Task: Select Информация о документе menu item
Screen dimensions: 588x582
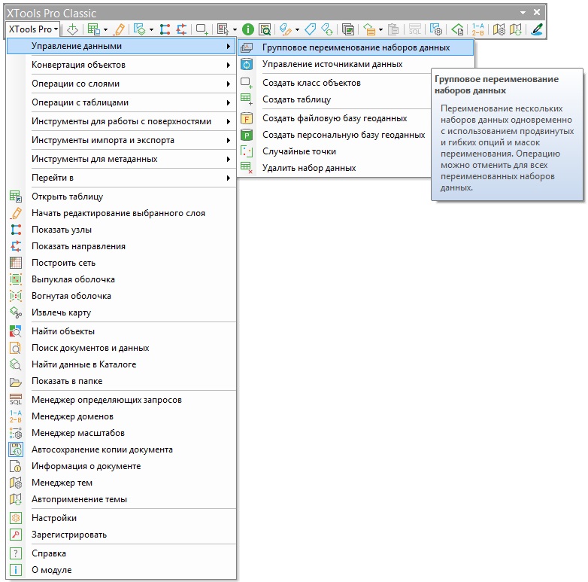Action: 122,465
